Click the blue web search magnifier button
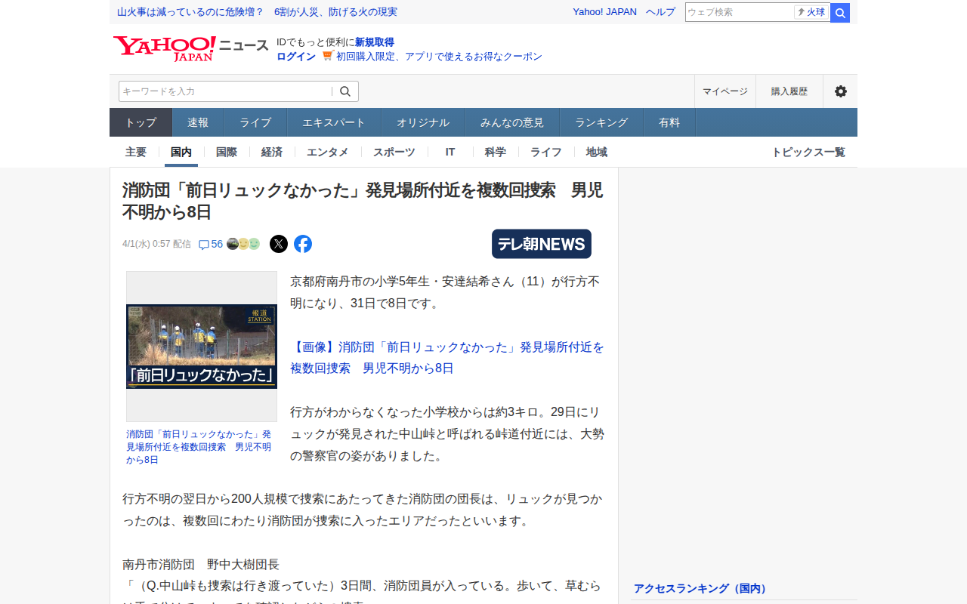The height and width of the screenshot is (604, 967). (x=840, y=13)
